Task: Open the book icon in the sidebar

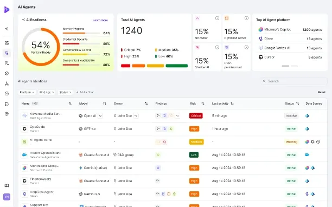Action: tap(7, 186)
